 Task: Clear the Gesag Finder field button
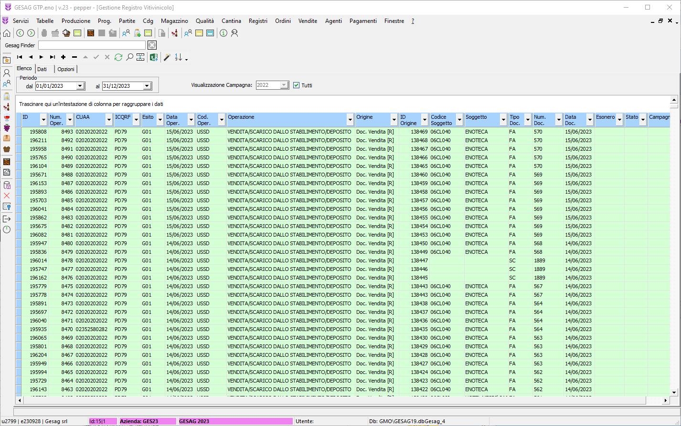152,45
